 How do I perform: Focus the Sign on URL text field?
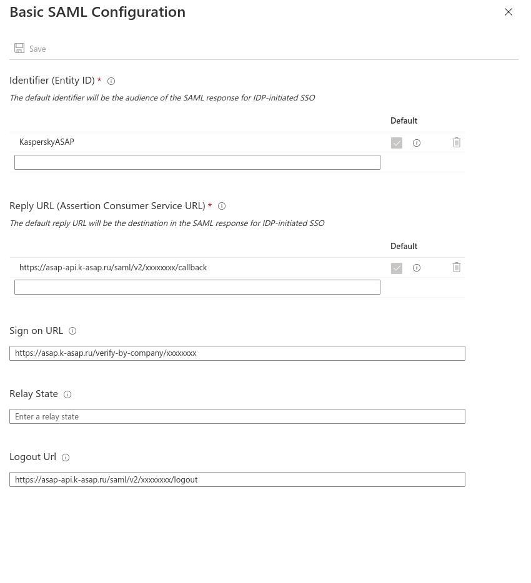pyautogui.click(x=237, y=353)
